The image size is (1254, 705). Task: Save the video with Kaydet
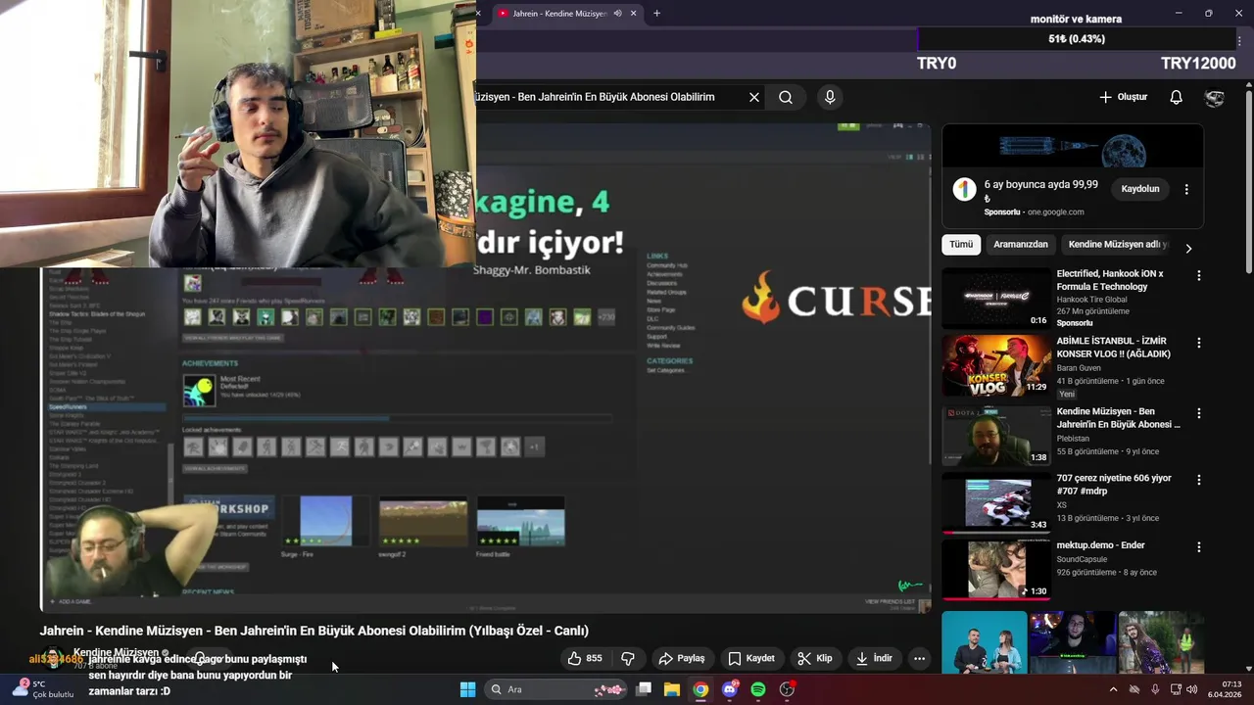(751, 658)
